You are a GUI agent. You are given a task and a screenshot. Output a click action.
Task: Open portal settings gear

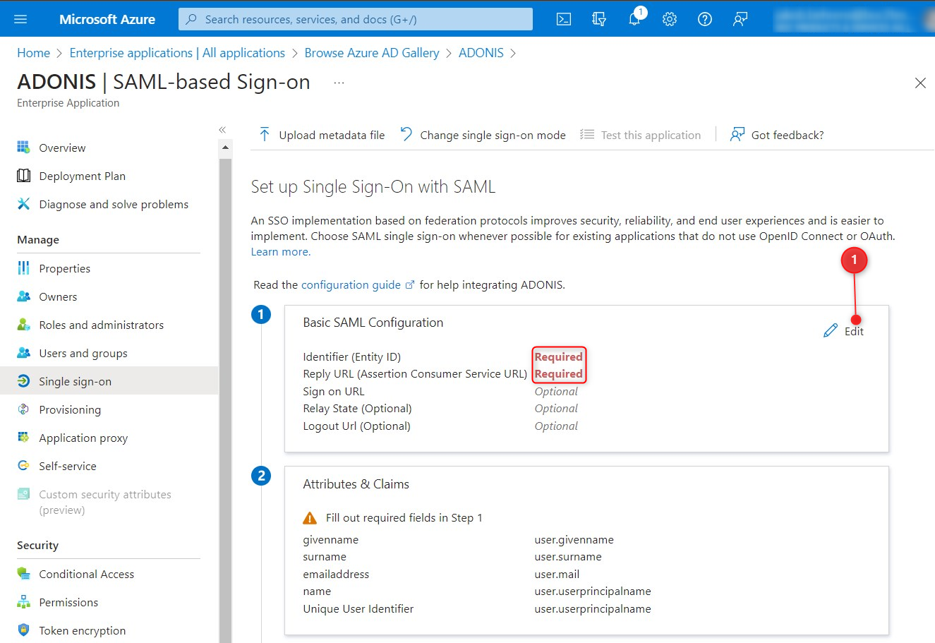[670, 19]
